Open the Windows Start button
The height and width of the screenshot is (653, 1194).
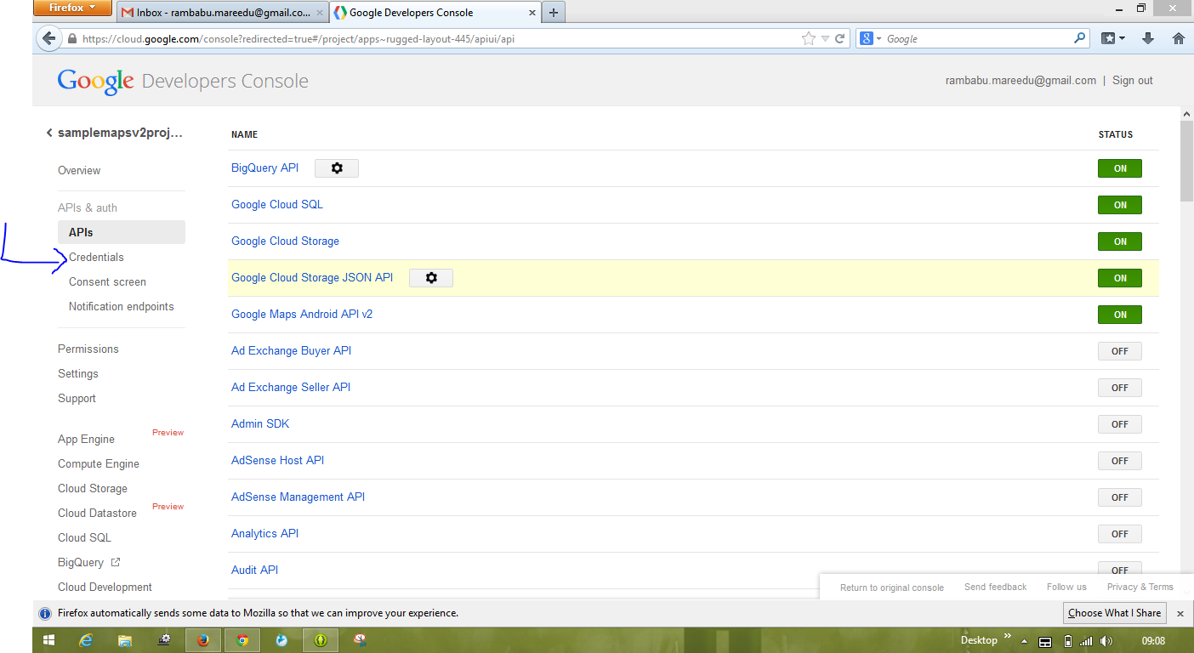(48, 640)
